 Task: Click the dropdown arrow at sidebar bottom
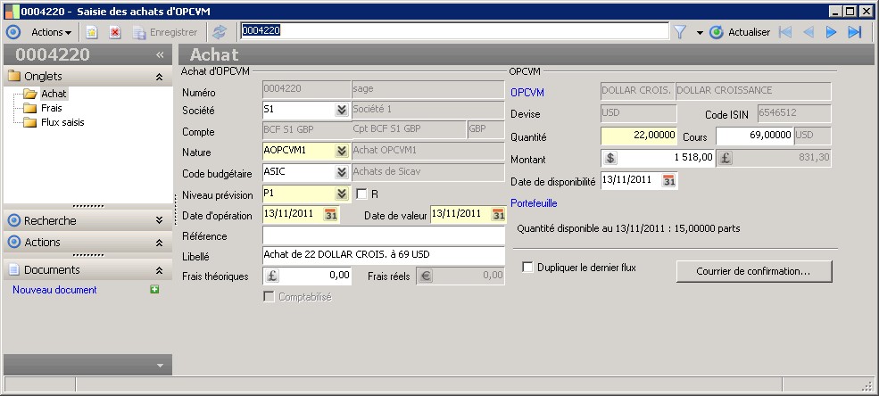click(160, 365)
